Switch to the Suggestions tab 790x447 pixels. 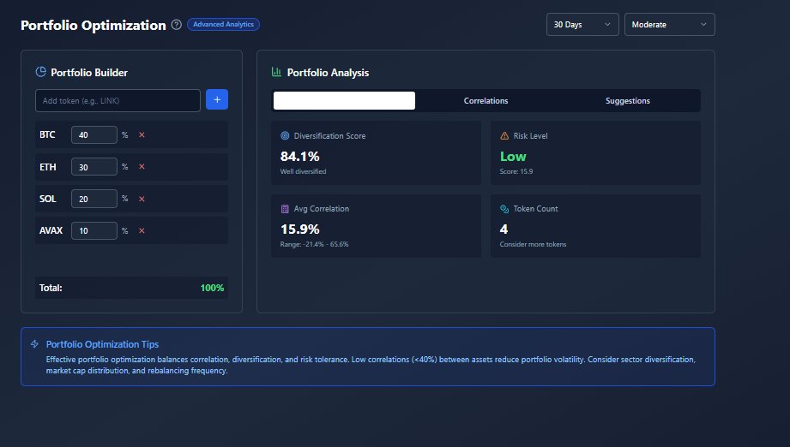coord(628,100)
